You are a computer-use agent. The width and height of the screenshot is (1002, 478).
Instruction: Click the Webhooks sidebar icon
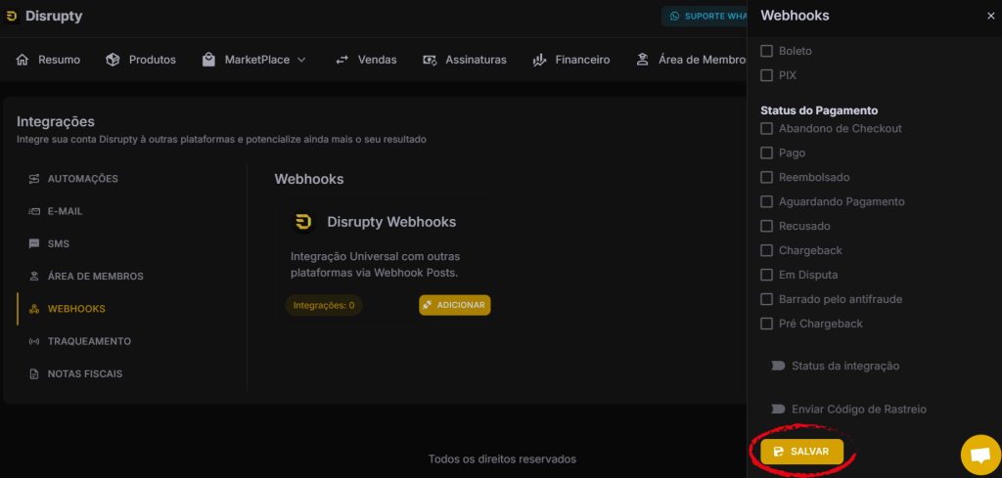(34, 309)
